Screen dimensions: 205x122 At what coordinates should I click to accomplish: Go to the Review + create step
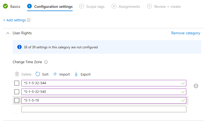point(164,6)
